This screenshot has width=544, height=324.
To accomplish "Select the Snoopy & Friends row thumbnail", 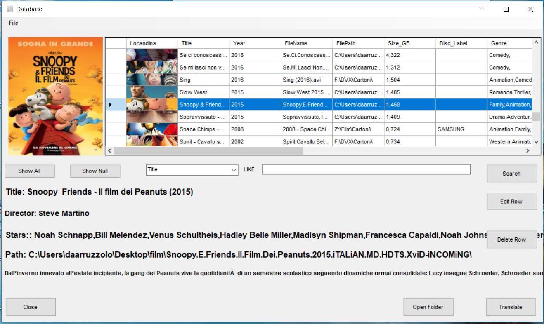I will point(152,105).
